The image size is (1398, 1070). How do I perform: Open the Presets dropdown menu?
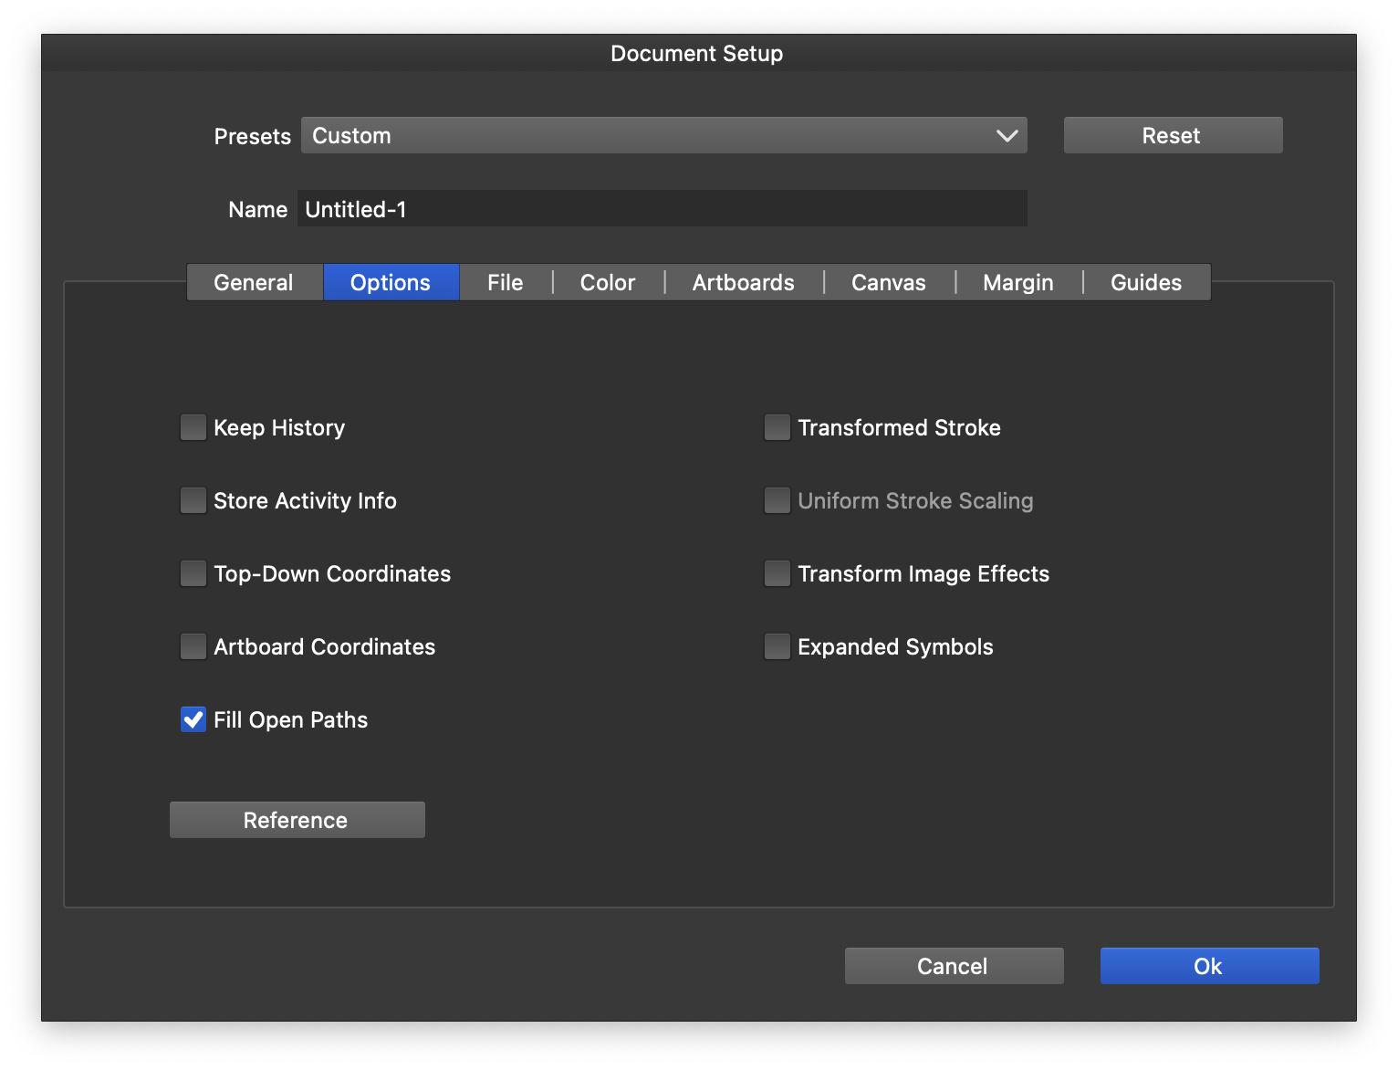click(663, 136)
